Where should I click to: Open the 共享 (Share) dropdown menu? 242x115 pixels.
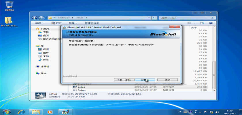[x=73, y=23]
